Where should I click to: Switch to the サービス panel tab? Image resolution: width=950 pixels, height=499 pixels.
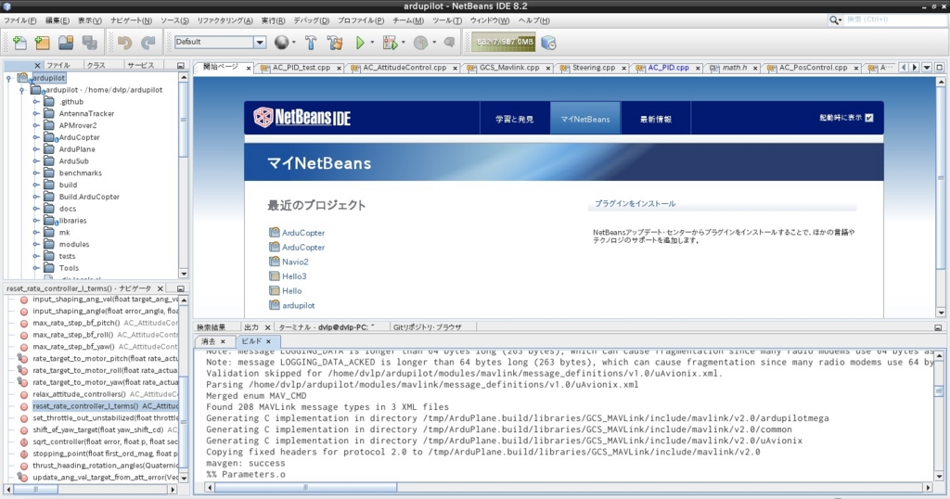tap(141, 66)
